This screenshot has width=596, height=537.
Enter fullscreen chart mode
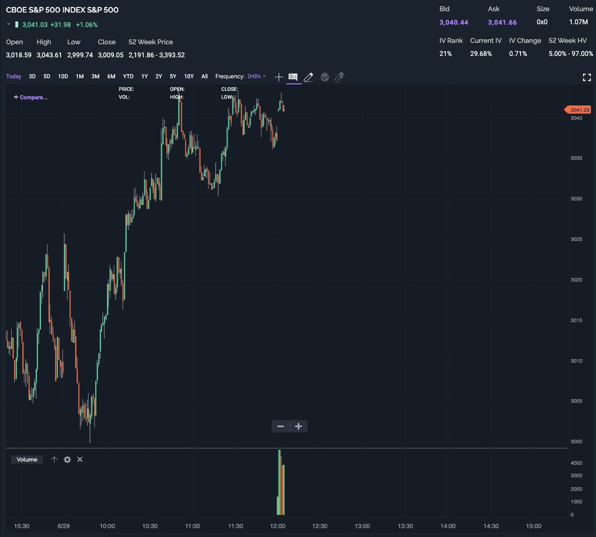point(587,77)
